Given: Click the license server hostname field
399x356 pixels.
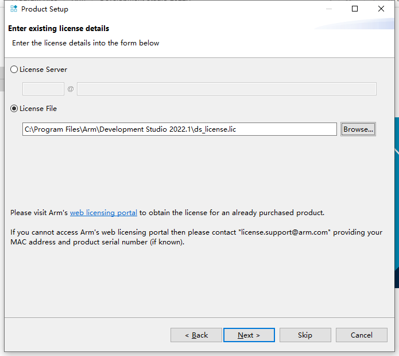Looking at the screenshot, I should tap(226, 89).
